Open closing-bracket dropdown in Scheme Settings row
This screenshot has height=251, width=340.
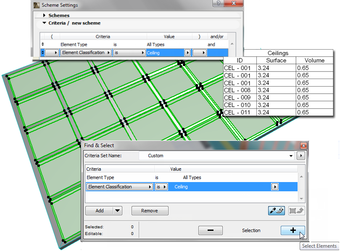[200, 53]
